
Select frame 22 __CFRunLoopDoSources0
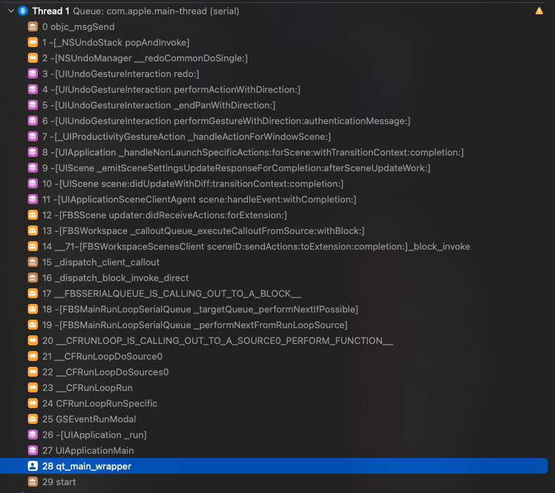click(x=106, y=372)
